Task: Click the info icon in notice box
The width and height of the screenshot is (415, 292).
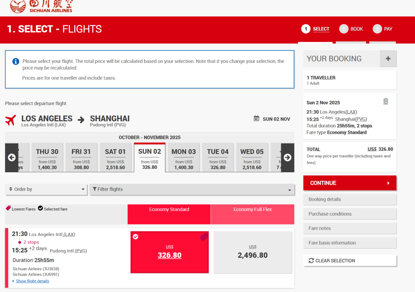Action: click(x=16, y=61)
